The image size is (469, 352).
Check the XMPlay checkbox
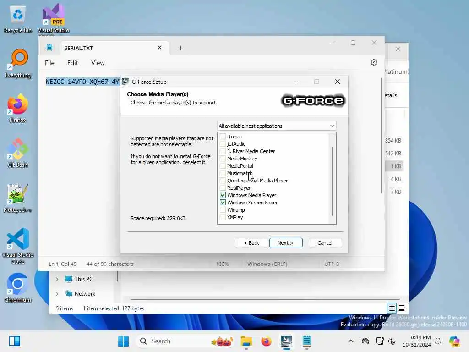[223, 217]
